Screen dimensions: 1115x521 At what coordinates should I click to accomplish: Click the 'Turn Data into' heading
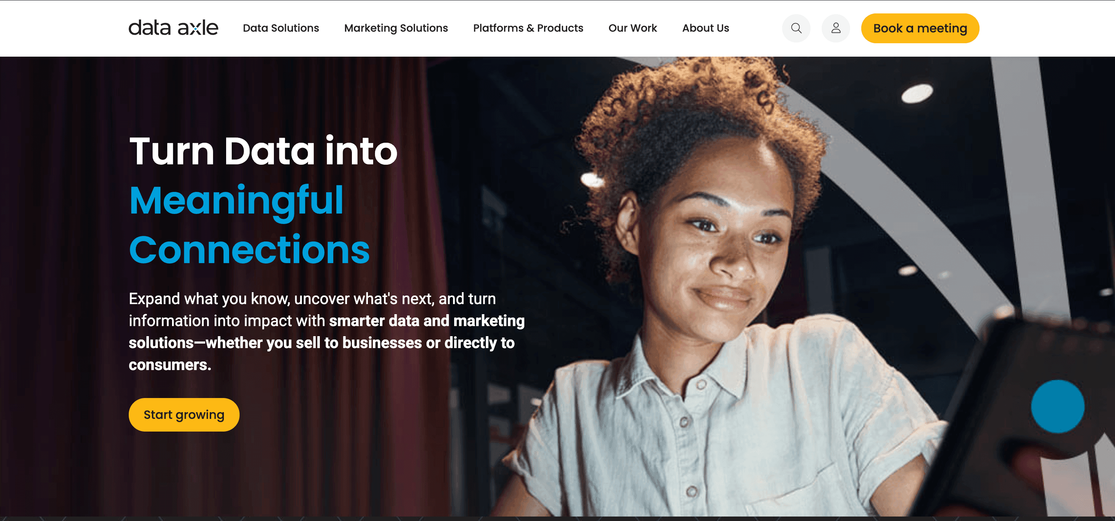[x=263, y=151]
